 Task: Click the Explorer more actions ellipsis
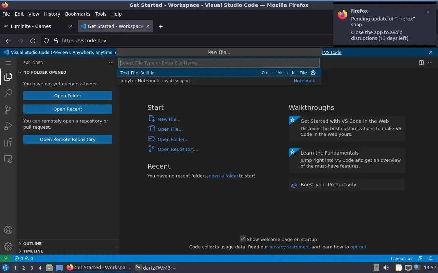click(111, 63)
